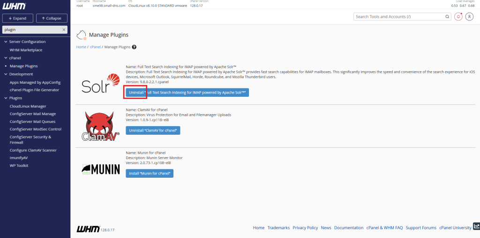Click the search magnifier icon

[447, 16]
